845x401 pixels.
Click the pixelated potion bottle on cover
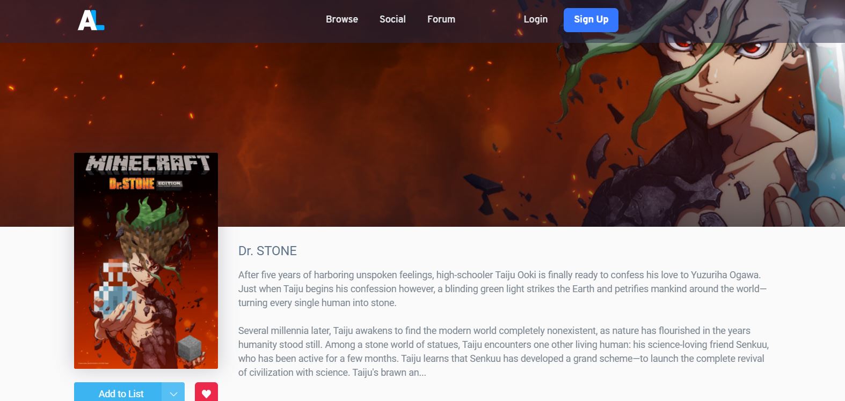[x=113, y=288]
